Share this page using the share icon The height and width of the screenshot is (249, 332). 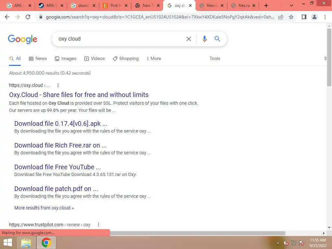point(281,17)
